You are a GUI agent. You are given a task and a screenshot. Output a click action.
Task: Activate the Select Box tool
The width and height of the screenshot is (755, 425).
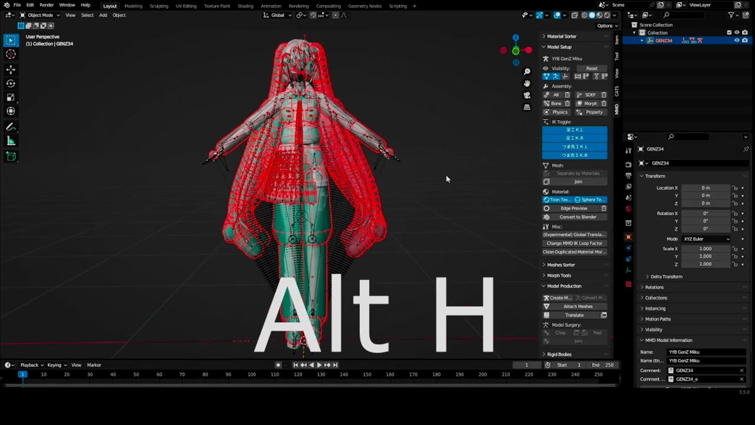[x=11, y=40]
